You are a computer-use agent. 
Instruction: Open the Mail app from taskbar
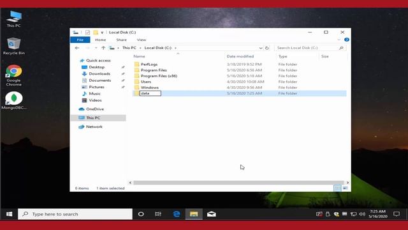point(211,214)
